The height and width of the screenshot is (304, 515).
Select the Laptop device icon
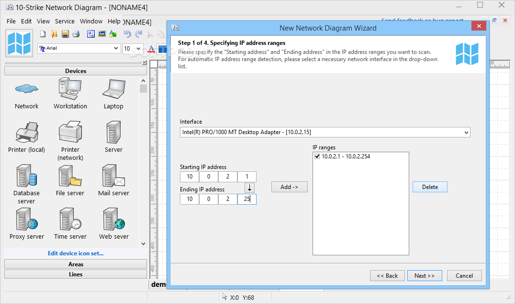(113, 89)
